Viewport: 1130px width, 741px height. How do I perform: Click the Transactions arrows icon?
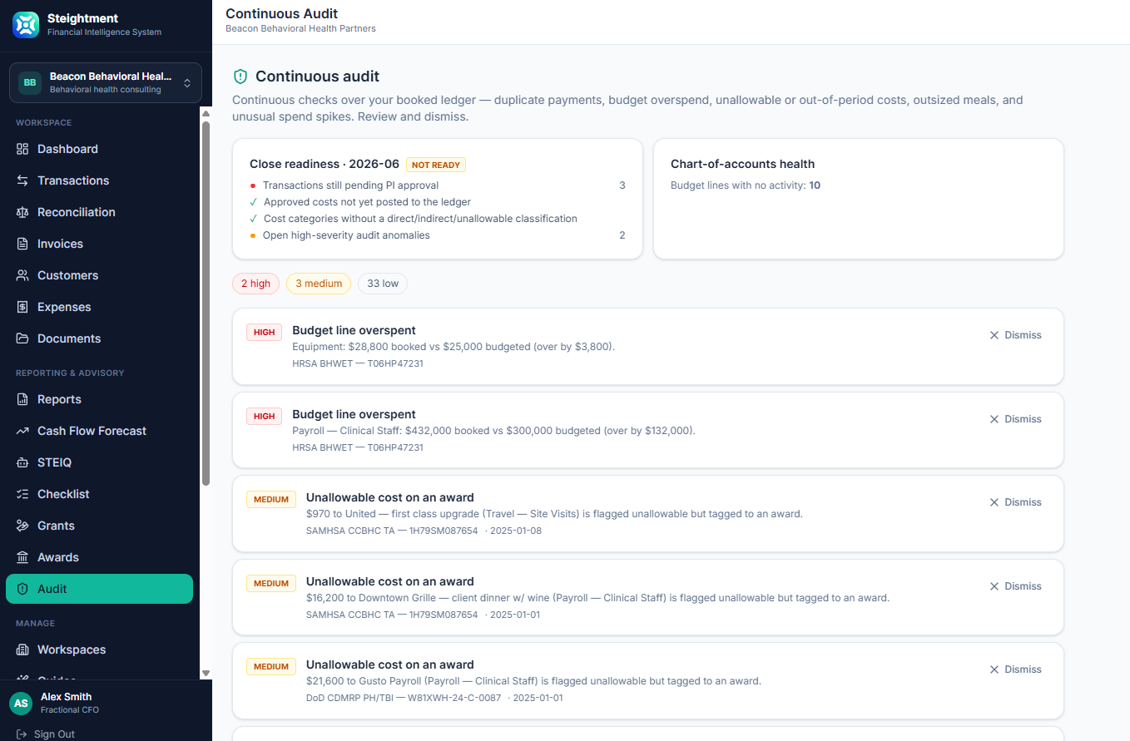tap(22, 180)
